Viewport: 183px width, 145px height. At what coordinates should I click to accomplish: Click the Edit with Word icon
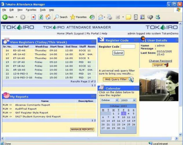118,17
